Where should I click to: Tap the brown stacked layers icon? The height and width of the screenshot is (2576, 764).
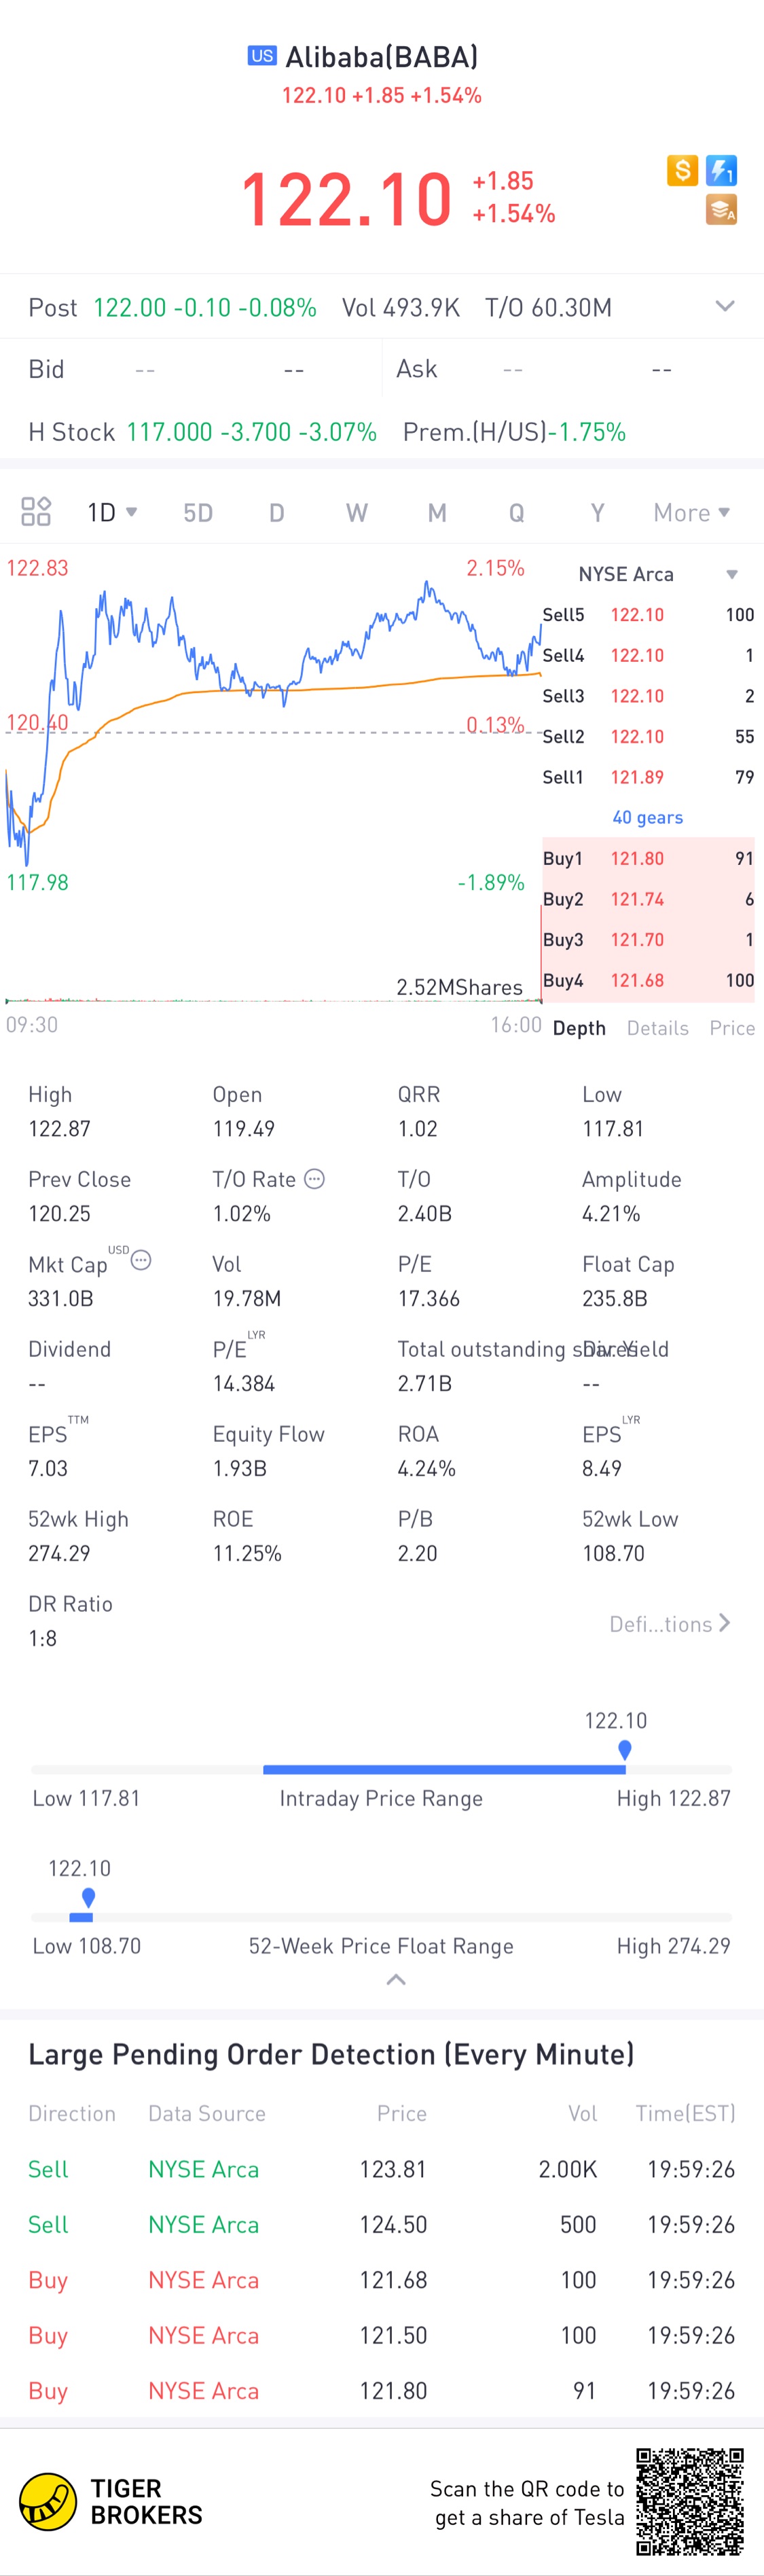pyautogui.click(x=721, y=209)
